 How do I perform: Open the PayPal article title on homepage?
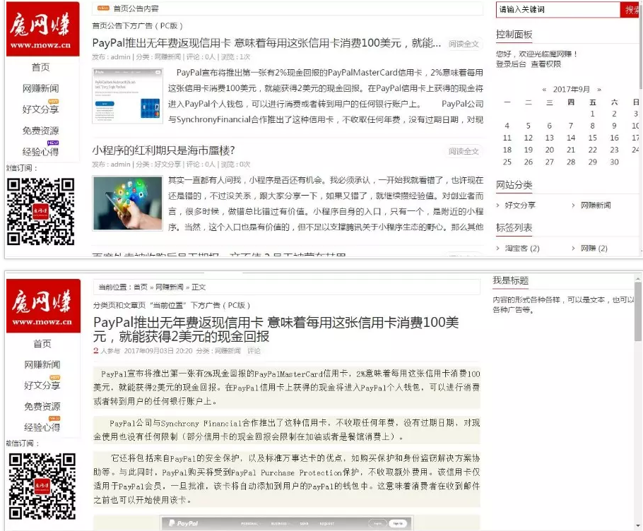266,43
